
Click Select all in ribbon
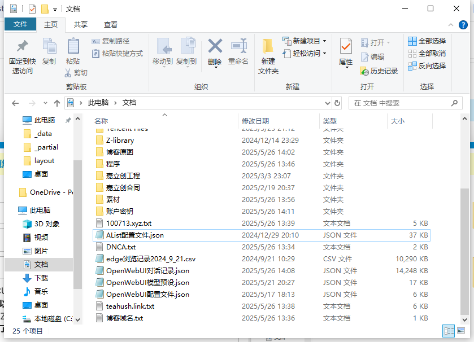coord(427,41)
